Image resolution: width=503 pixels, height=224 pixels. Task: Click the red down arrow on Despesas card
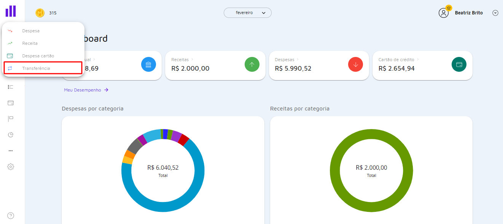[x=355, y=64]
